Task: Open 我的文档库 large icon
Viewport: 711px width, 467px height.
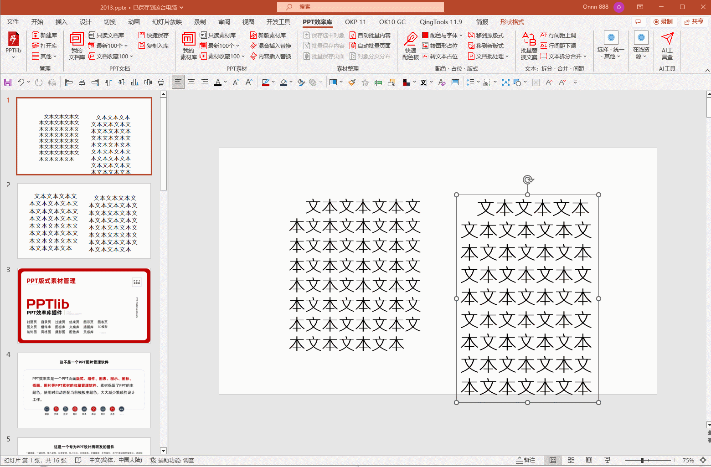Action: (x=77, y=46)
